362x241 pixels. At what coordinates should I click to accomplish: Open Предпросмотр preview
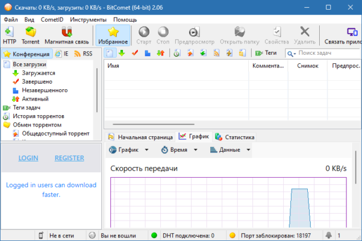195,36
